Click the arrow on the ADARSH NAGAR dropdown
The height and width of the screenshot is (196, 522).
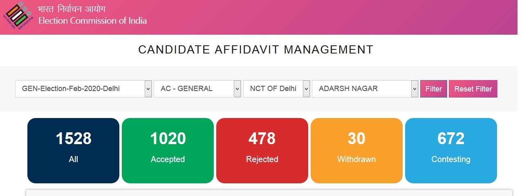pos(414,89)
